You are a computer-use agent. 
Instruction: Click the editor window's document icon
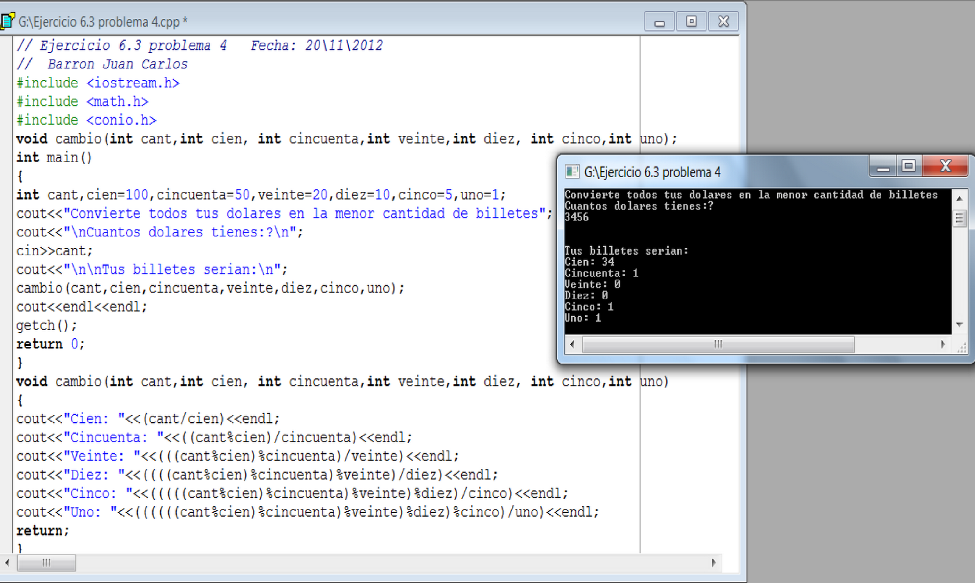tap(9, 20)
